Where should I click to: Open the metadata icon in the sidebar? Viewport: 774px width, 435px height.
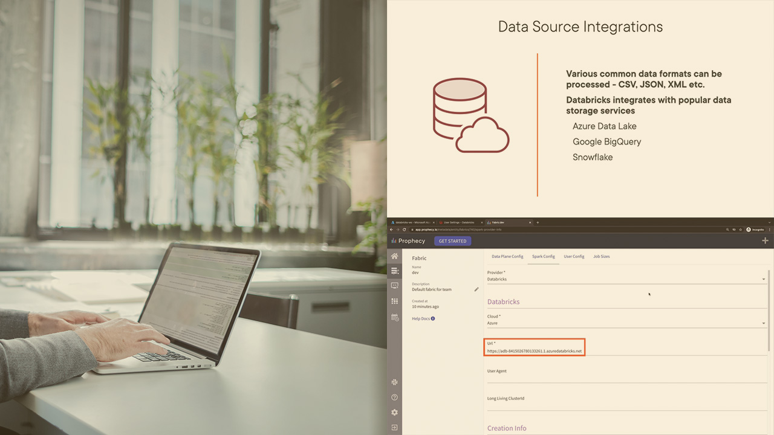[x=394, y=271]
